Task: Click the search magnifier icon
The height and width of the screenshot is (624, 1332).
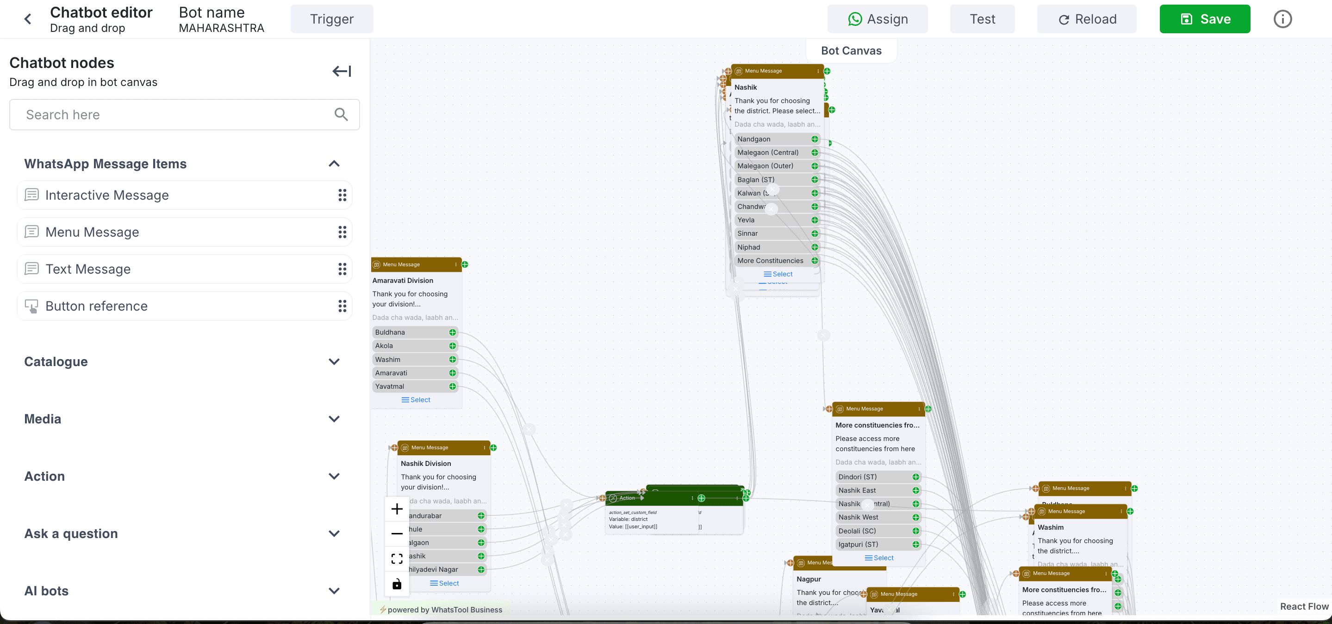Action: [341, 114]
